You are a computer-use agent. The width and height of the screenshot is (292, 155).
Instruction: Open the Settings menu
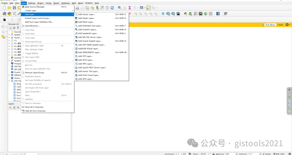tap(32, 3)
